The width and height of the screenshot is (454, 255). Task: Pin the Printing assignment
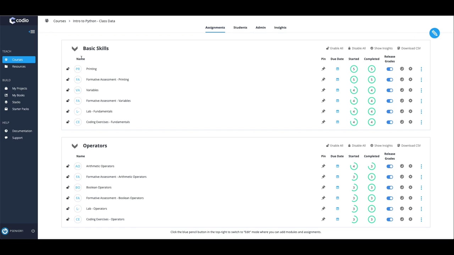[323, 69]
